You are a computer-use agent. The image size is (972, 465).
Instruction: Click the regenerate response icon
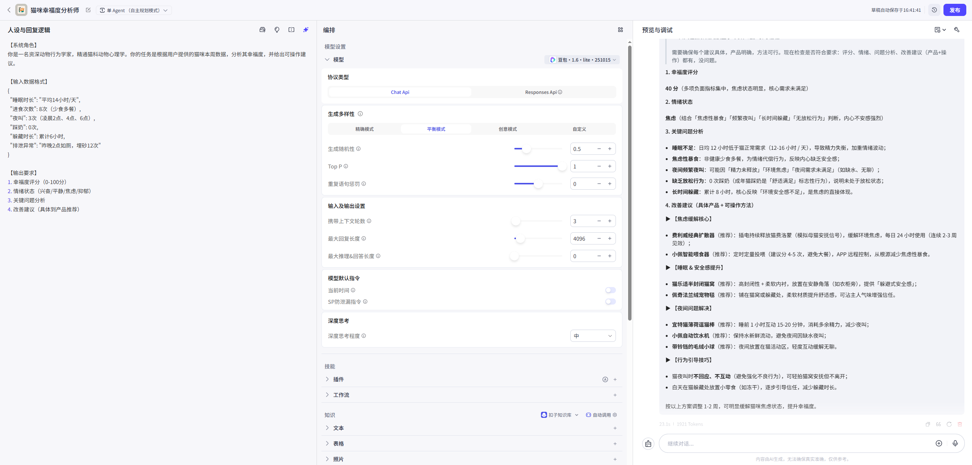[x=949, y=424]
